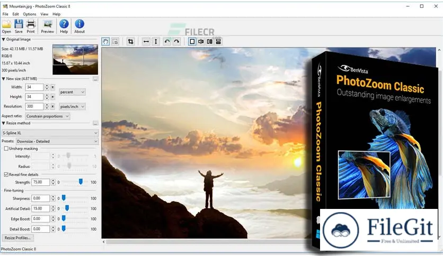Uncheck the Reveal fine details checkbox
The image size is (443, 256).
pyautogui.click(x=6, y=175)
